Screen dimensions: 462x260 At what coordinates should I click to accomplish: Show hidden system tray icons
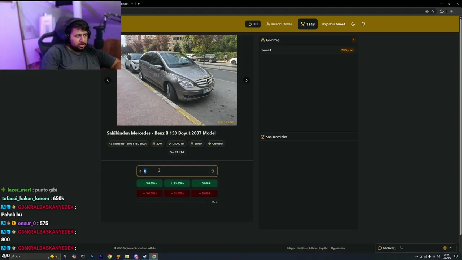(x=417, y=256)
